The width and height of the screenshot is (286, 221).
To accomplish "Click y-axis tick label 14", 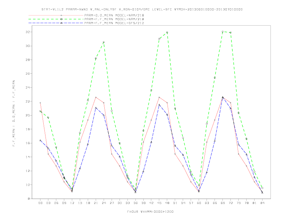I will click(x=28, y=157).
